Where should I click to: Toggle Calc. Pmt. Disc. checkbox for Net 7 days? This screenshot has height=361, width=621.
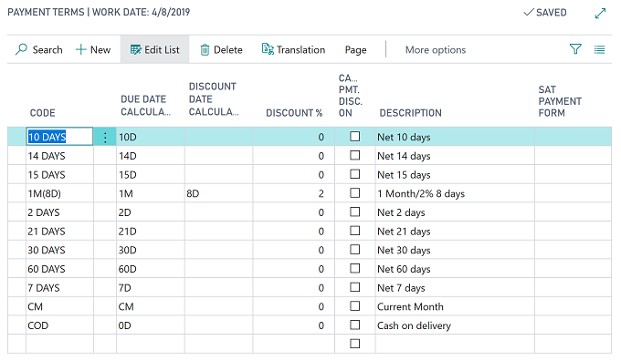(355, 287)
